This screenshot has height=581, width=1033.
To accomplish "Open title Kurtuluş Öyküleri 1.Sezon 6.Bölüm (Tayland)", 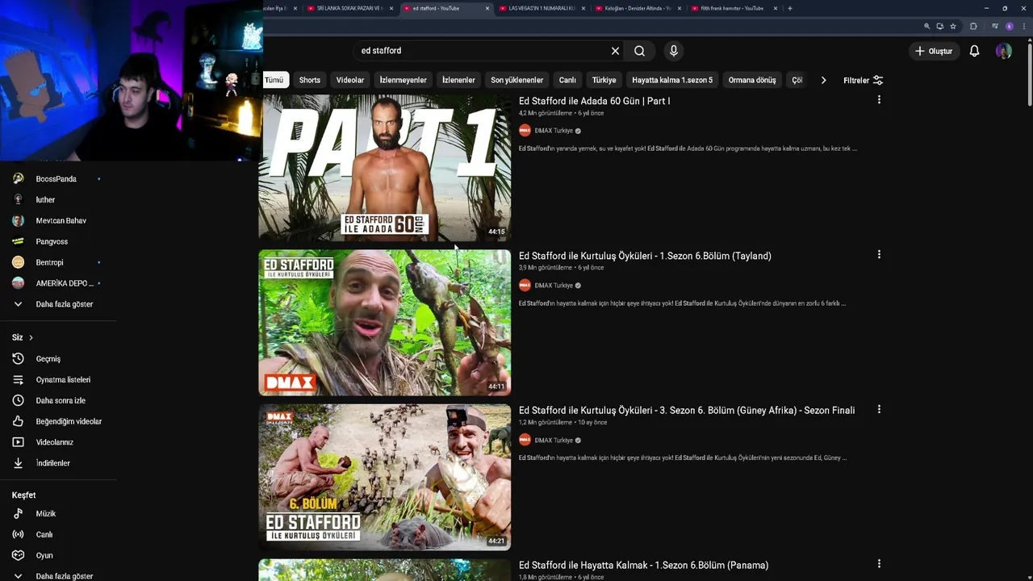I will point(645,256).
